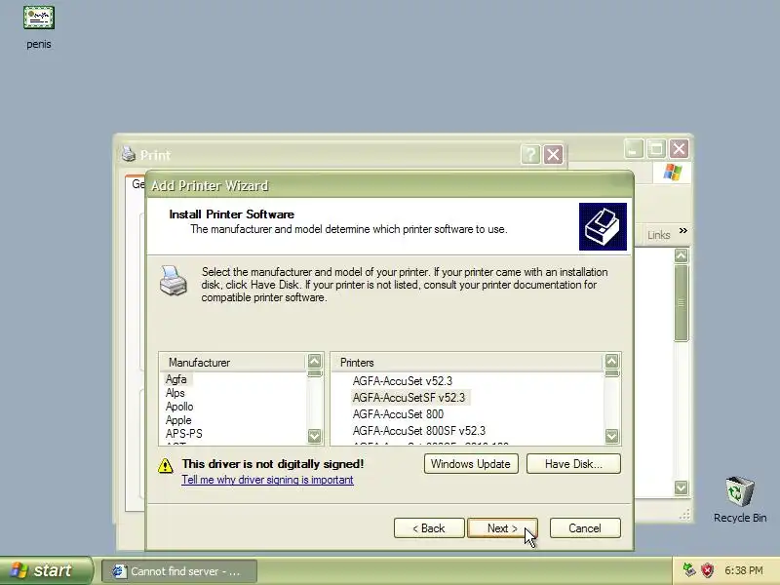
Task: Switch to Cannot find server taskbar item
Action: tap(179, 571)
